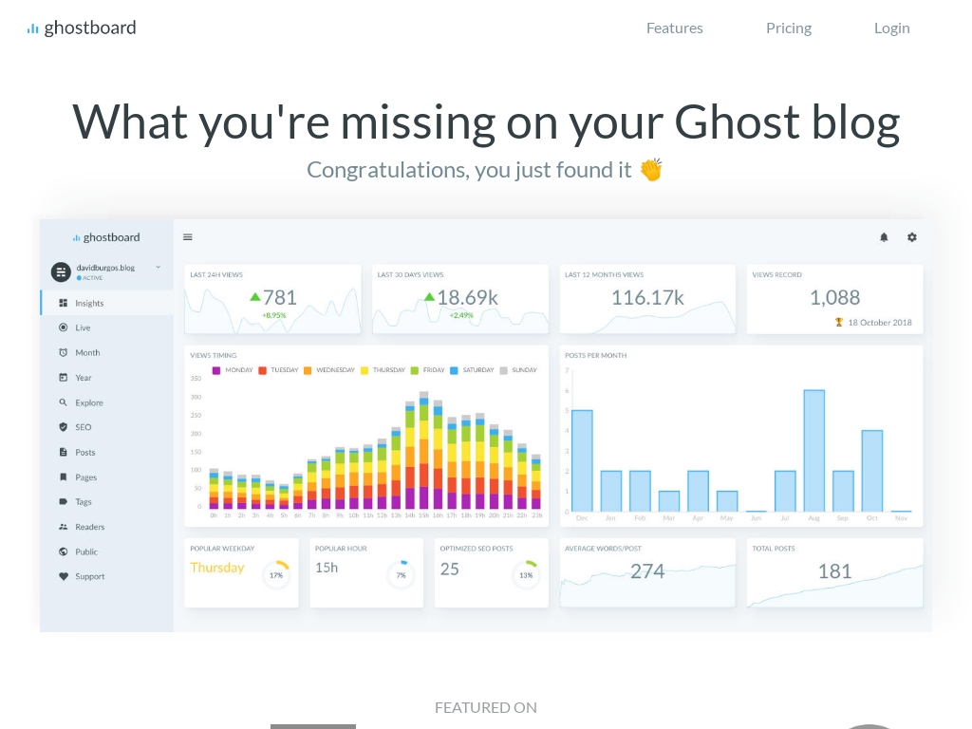This screenshot has height=729, width=972.
Task: Click the 18 October 2018 date
Action: tap(880, 323)
